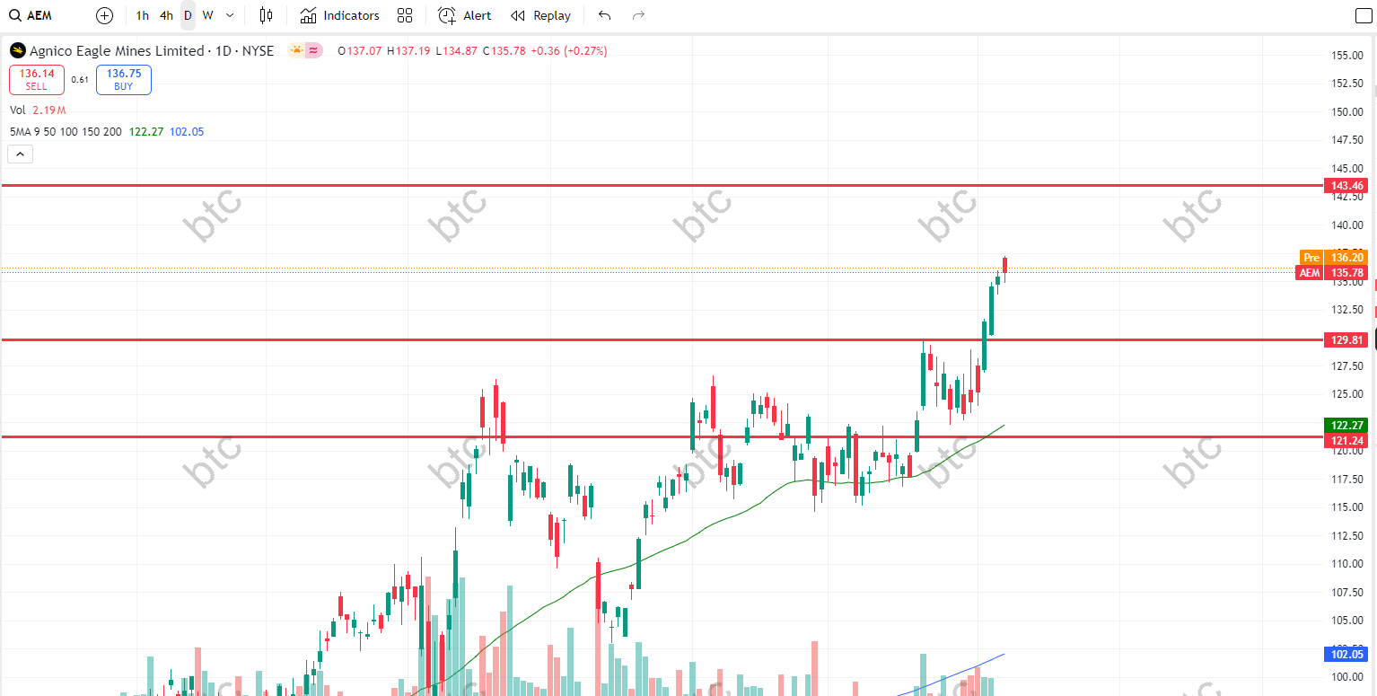Viewport: 1377px width, 696px height.
Task: Click the 136.75 BUY button
Action: pos(124,80)
